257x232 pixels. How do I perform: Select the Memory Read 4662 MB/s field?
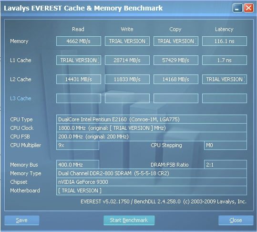(x=79, y=41)
